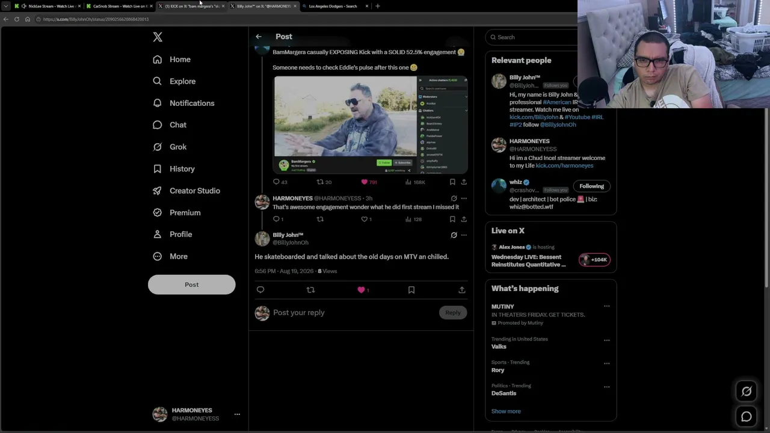Open Explore from the sidebar
The height and width of the screenshot is (433, 770).
(x=174, y=81)
